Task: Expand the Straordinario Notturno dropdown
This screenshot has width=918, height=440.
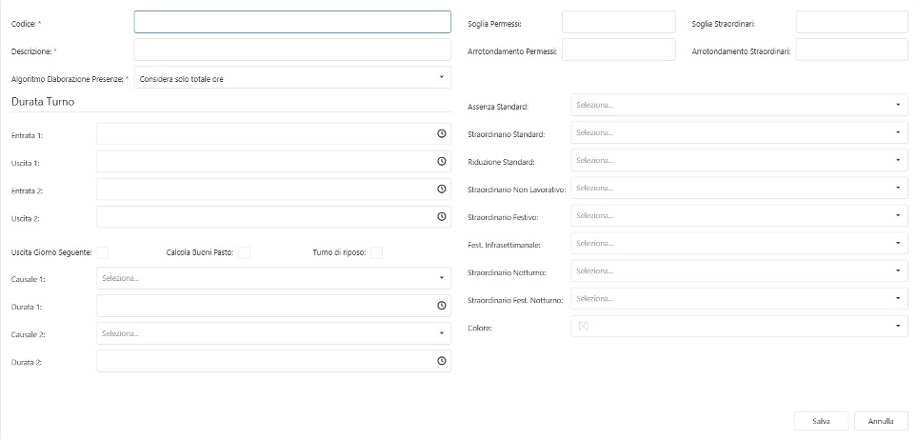Action: (x=739, y=271)
